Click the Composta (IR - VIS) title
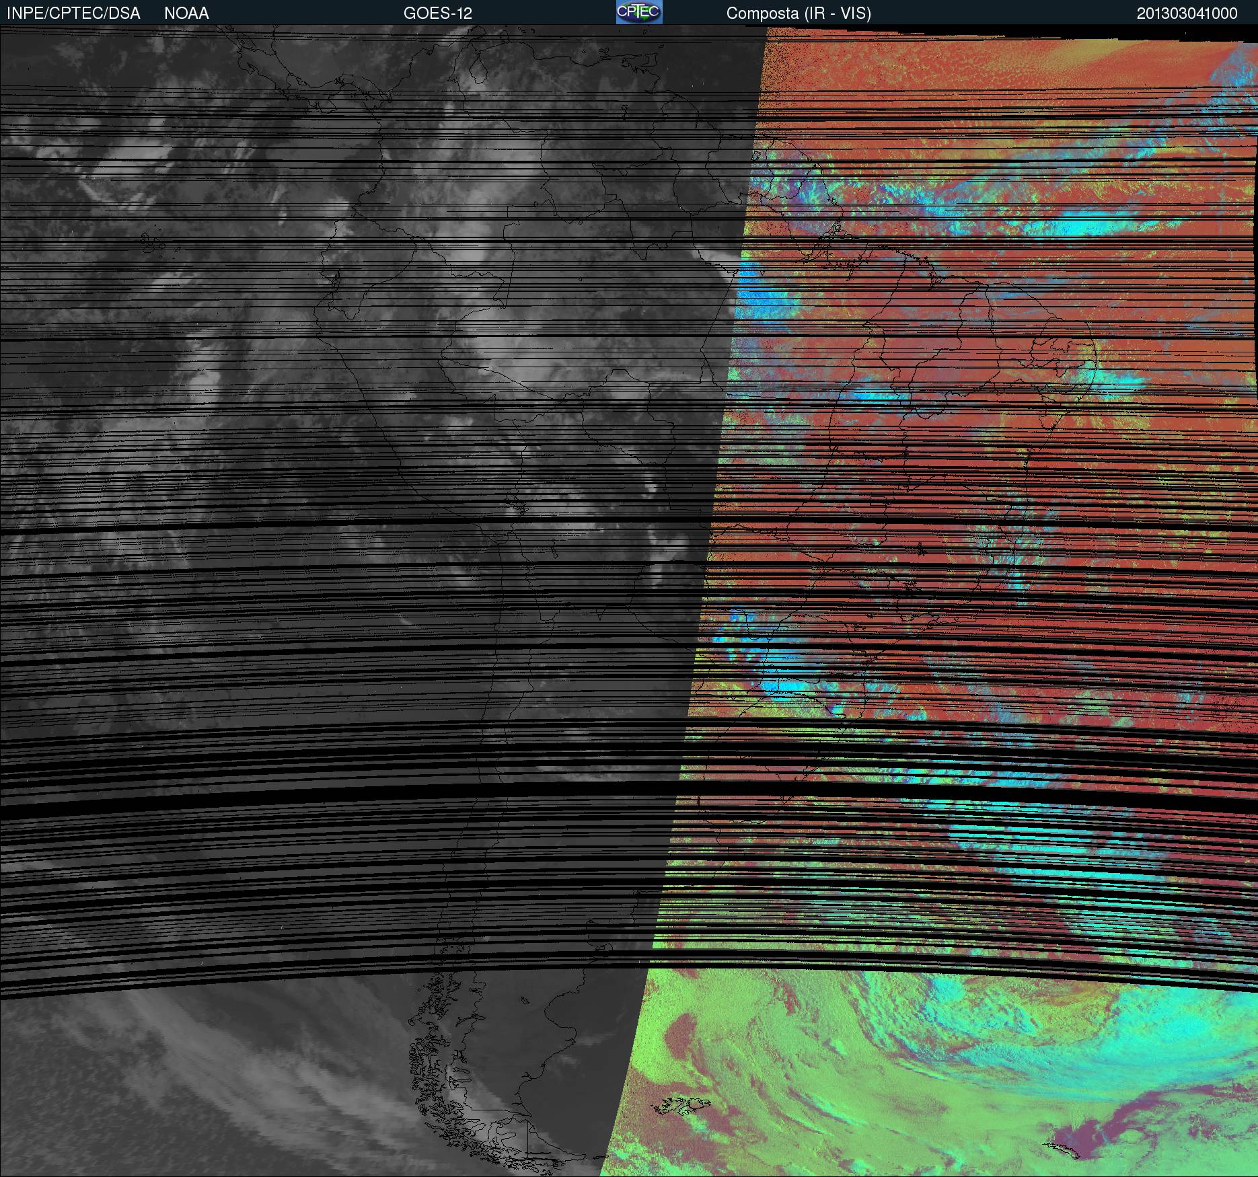 (x=799, y=13)
